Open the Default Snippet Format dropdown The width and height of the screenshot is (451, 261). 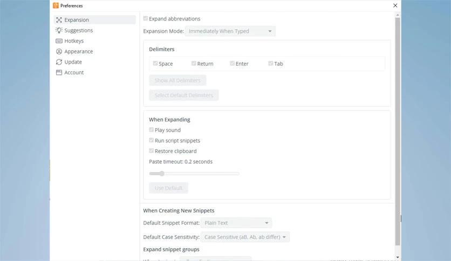[237, 223]
